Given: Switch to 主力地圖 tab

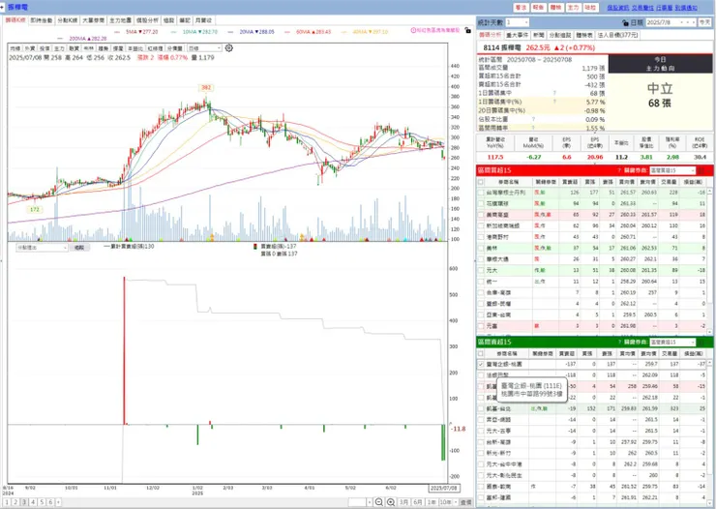Looking at the screenshot, I should click(x=120, y=20).
